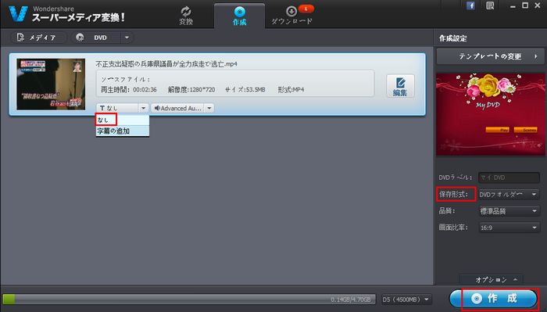
Task: Click Scenes button in DVD menu preview
Action: point(525,130)
